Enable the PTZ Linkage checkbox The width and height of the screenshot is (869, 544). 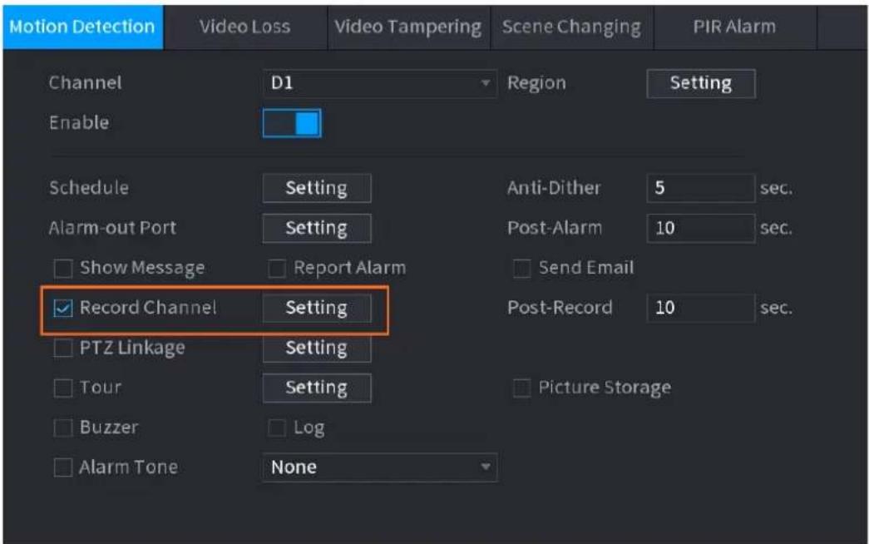62,349
